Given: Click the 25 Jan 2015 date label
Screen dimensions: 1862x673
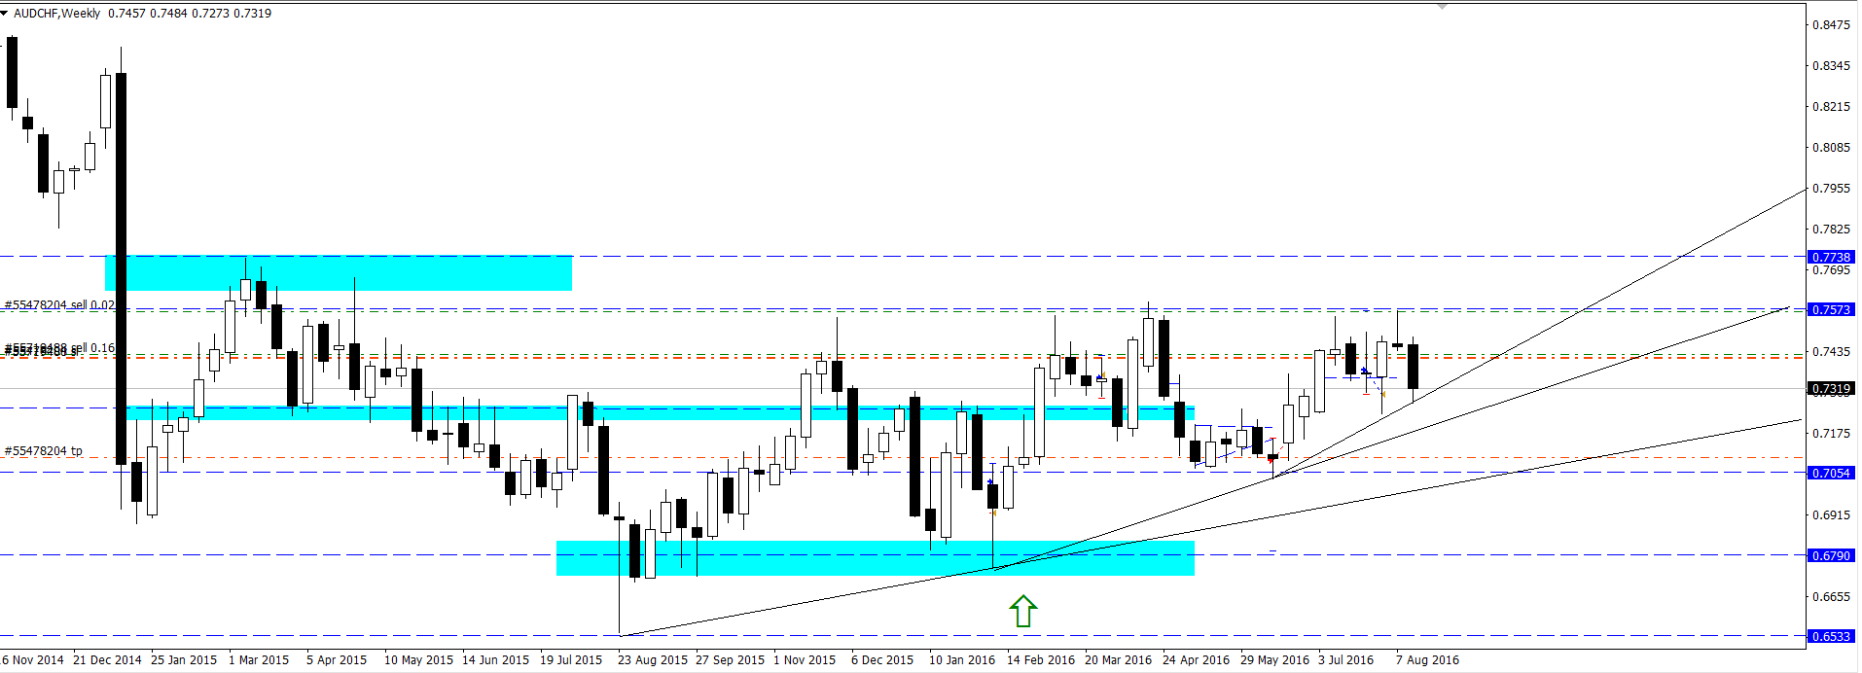Looking at the screenshot, I should click(184, 660).
